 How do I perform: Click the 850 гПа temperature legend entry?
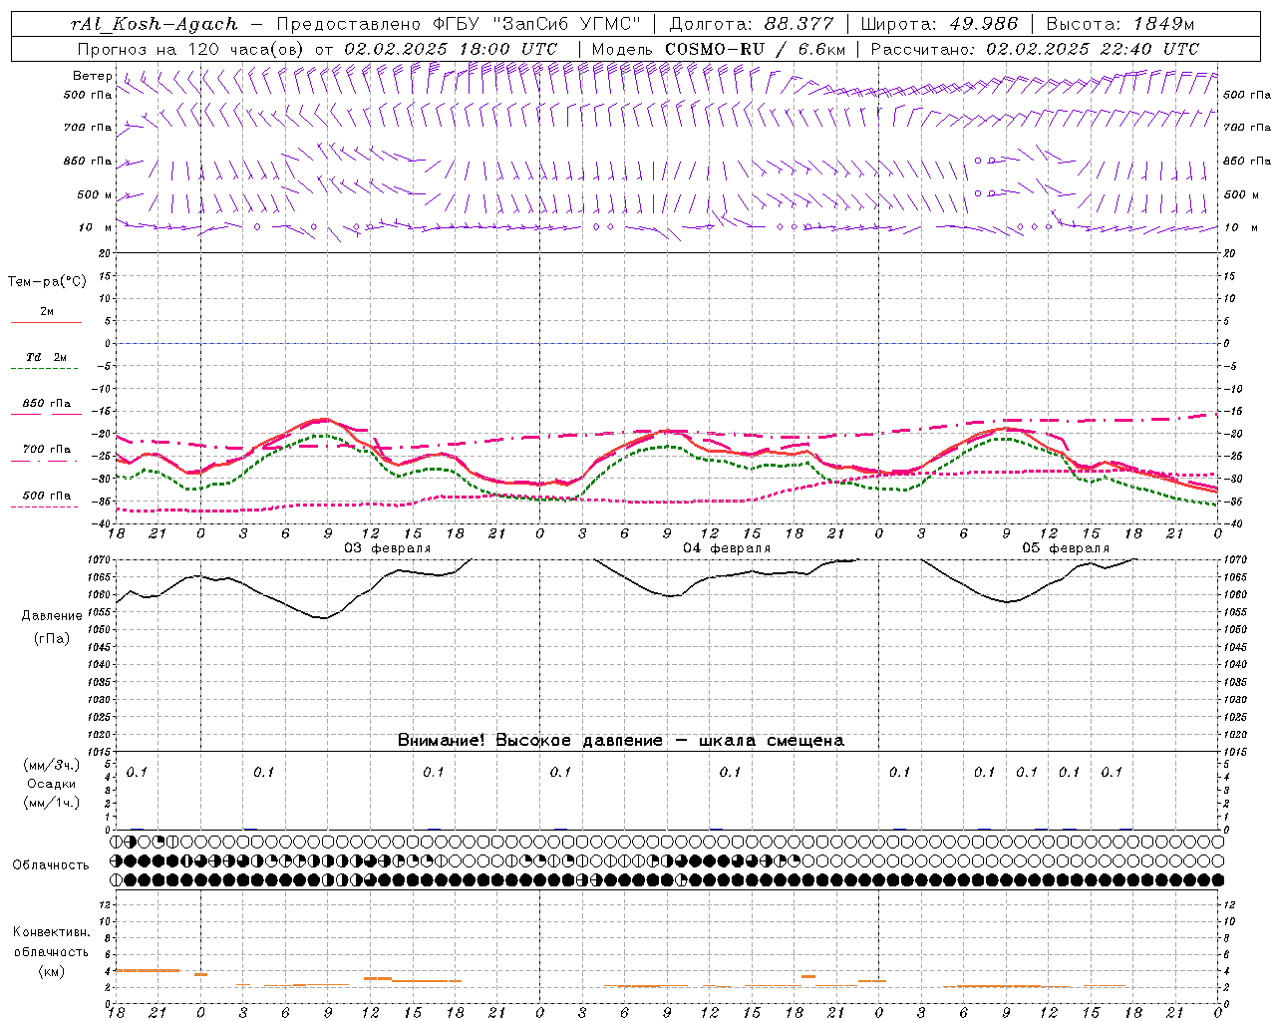46,405
